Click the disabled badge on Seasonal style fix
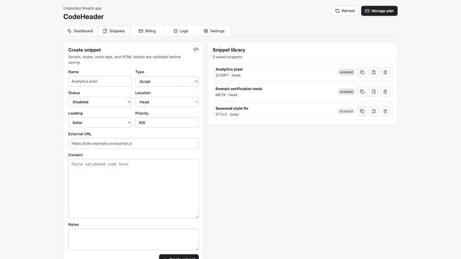Viewport: 461px width, 259px height. [x=346, y=111]
